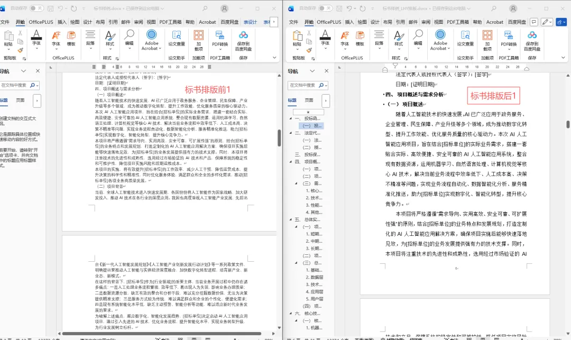Click 保存到百度网盘 in right window
The width and height of the screenshot is (571, 340).
coord(532,40)
